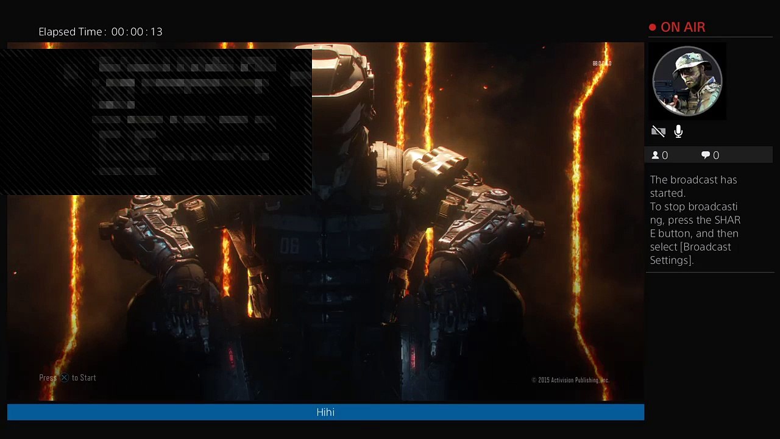Screen dimensions: 780x439
Task: Click the Press to Start prompt text
Action: click(68, 377)
